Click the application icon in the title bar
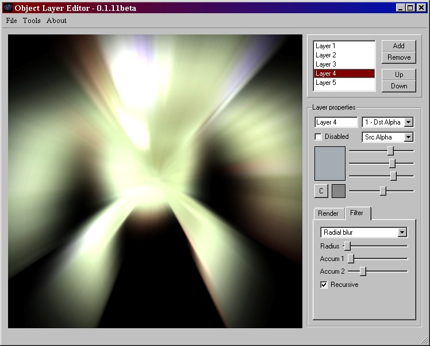The image size is (430, 346). click(7, 7)
